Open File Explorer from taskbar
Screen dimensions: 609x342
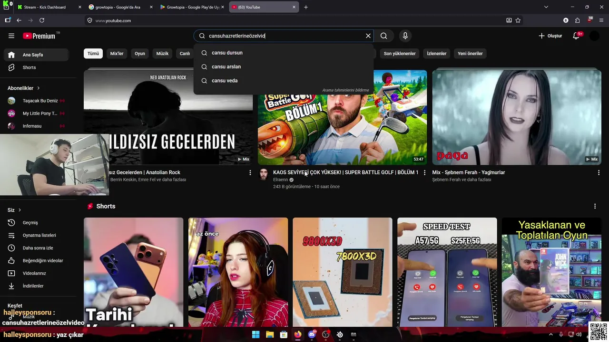coord(270,334)
